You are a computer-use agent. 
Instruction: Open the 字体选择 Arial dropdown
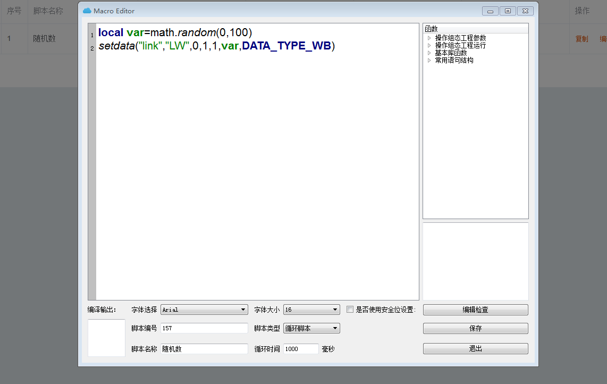[205, 310]
